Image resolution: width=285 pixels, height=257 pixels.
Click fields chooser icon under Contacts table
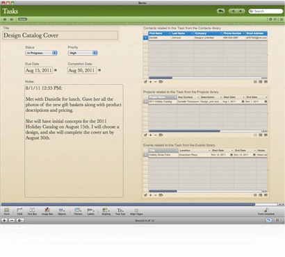pos(161,82)
